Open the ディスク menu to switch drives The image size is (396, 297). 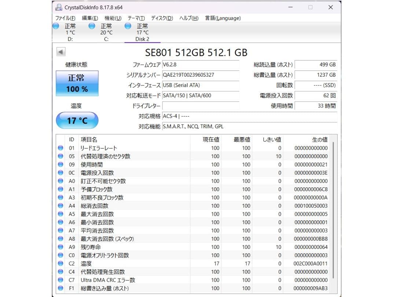162,18
